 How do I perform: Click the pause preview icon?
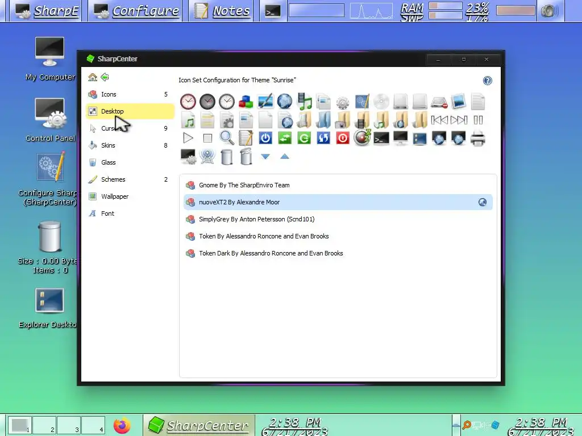coord(478,120)
